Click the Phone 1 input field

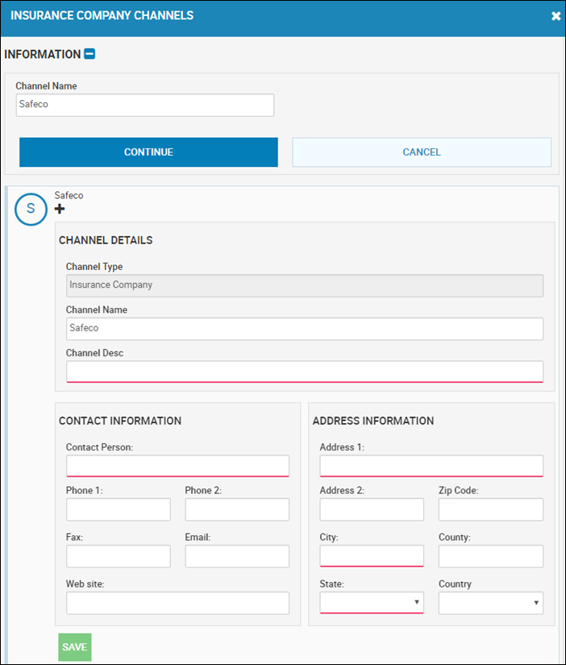coord(119,509)
